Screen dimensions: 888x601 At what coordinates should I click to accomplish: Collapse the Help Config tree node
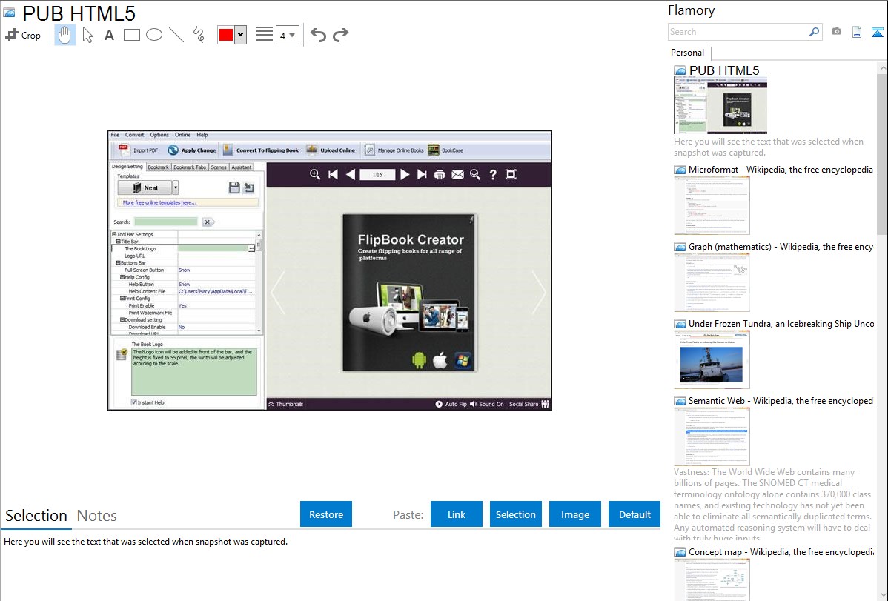[x=122, y=277]
